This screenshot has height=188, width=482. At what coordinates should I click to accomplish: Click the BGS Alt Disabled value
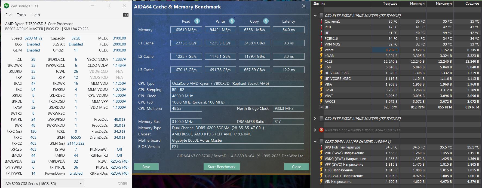pyautogui.click(x=76, y=44)
